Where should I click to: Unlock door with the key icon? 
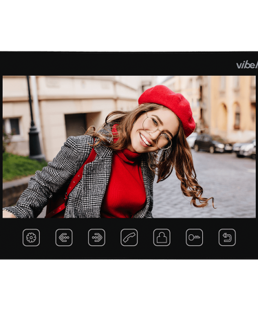coord(194,237)
